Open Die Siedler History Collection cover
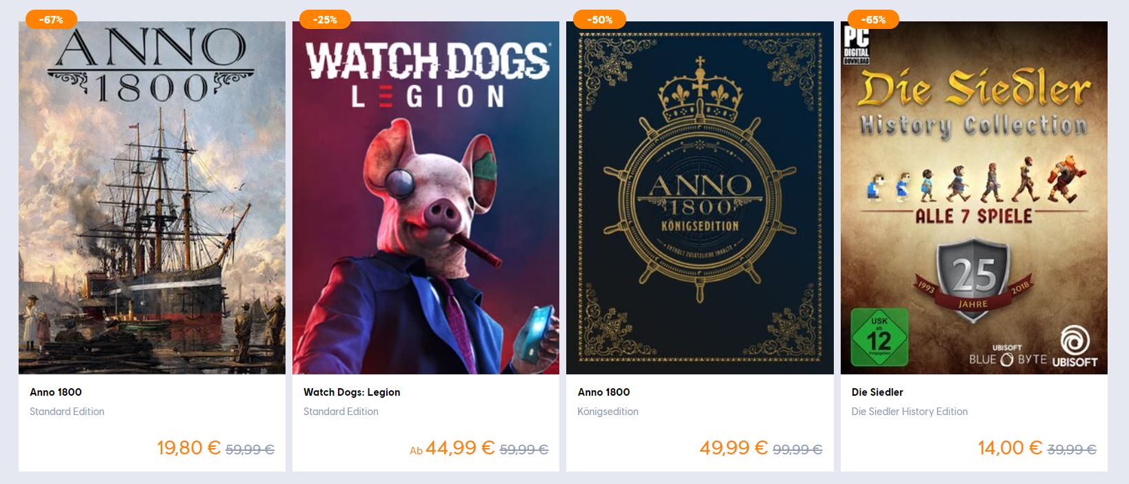The height and width of the screenshot is (484, 1129). [974, 198]
